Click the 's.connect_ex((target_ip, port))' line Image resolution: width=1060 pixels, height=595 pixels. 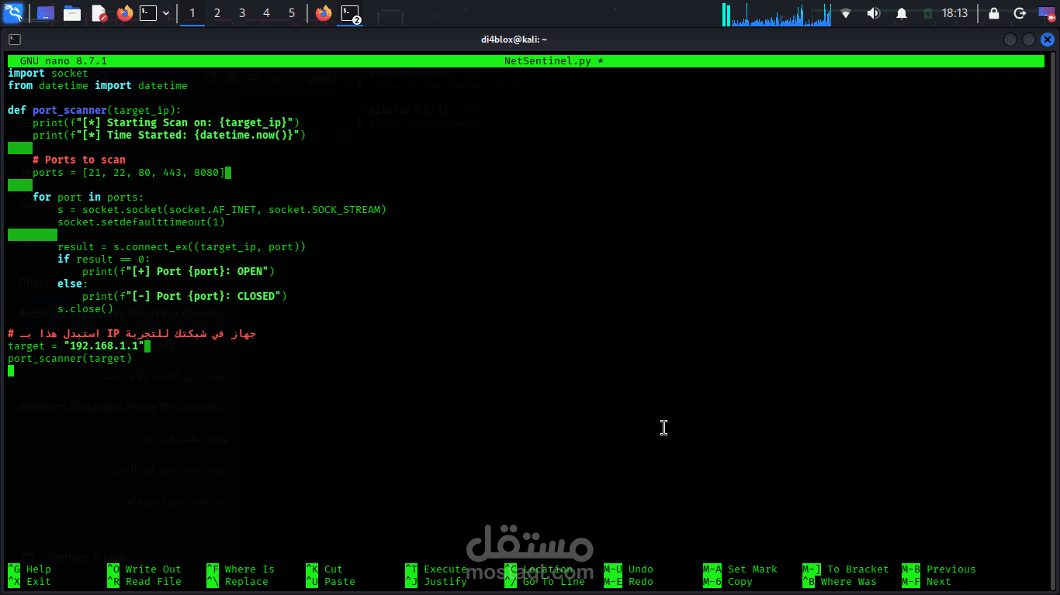click(182, 246)
